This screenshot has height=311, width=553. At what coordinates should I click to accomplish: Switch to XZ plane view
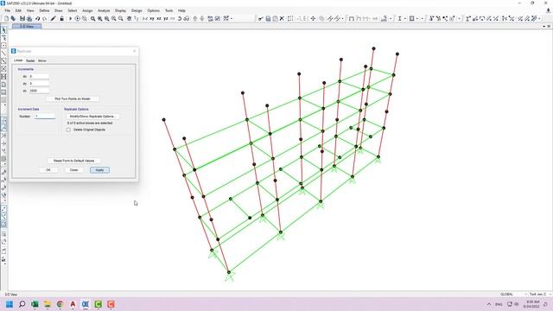(x=159, y=18)
